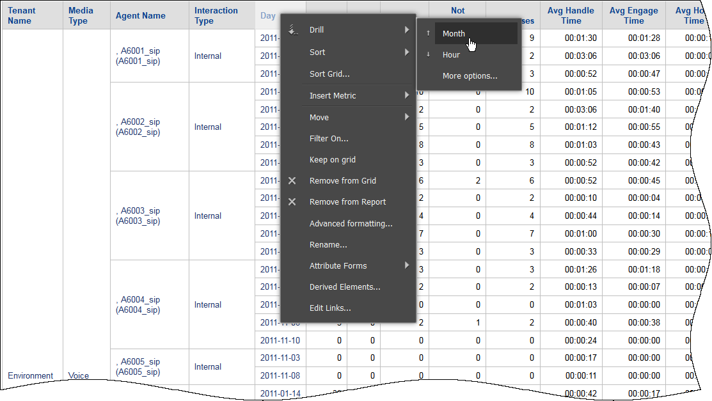Image resolution: width=712 pixels, height=401 pixels.
Task: Choose Keep on grid option
Action: (x=332, y=160)
